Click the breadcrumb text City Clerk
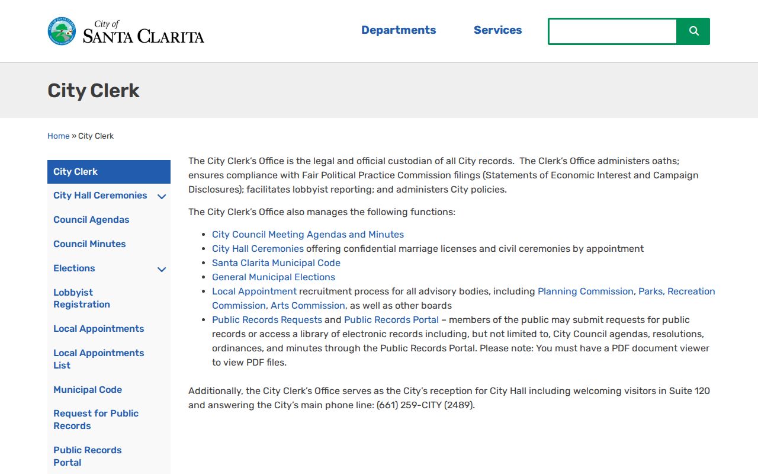The width and height of the screenshot is (758, 474). [x=96, y=136]
